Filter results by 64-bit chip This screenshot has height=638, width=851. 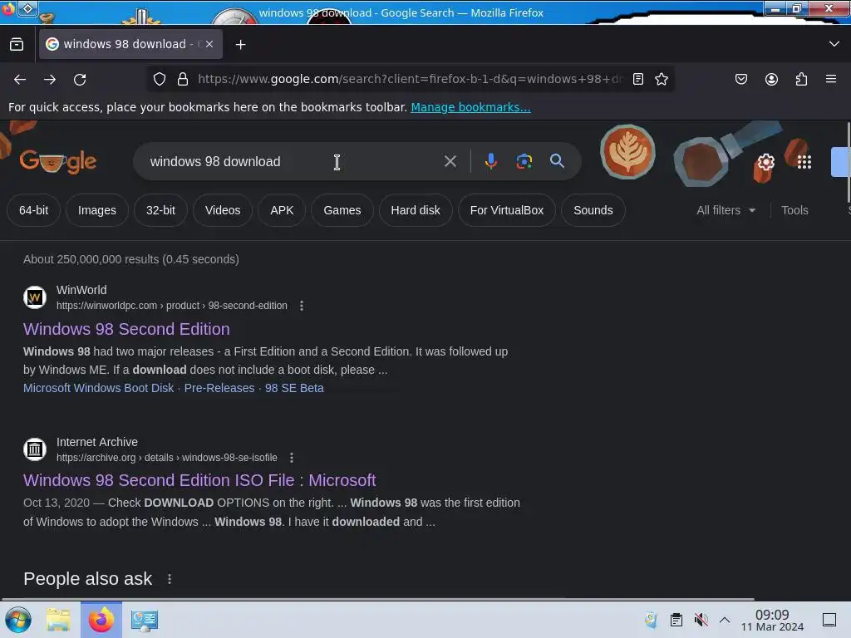33,210
